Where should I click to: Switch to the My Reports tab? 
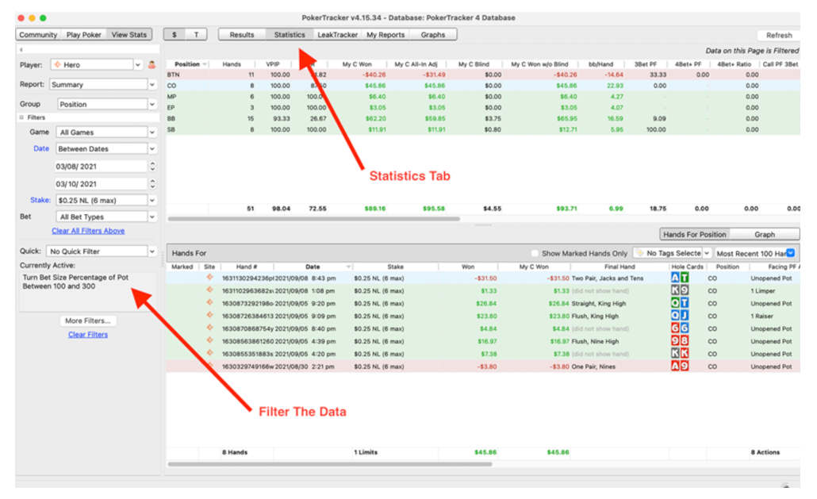click(x=385, y=34)
